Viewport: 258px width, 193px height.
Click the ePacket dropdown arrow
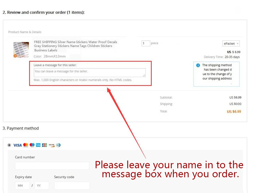(237, 44)
